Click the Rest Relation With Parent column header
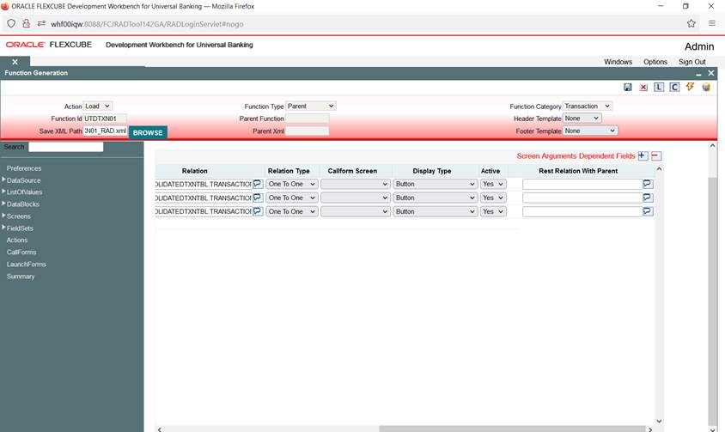This screenshot has width=725, height=432. (x=578, y=171)
